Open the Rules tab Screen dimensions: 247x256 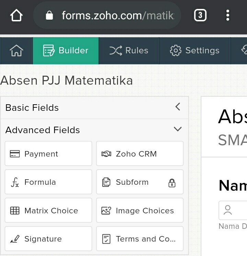(x=129, y=51)
